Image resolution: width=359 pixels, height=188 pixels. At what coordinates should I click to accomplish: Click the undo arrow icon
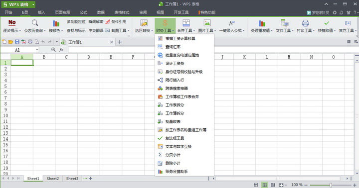pos(43,42)
